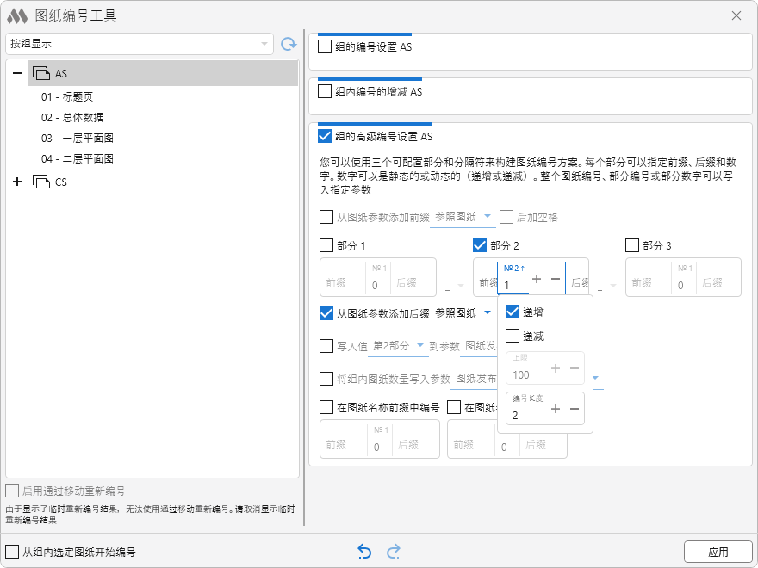Image resolution: width=758 pixels, height=568 pixels.
Task: Click the refresh icon beside the display dropdown
Action: coord(289,43)
